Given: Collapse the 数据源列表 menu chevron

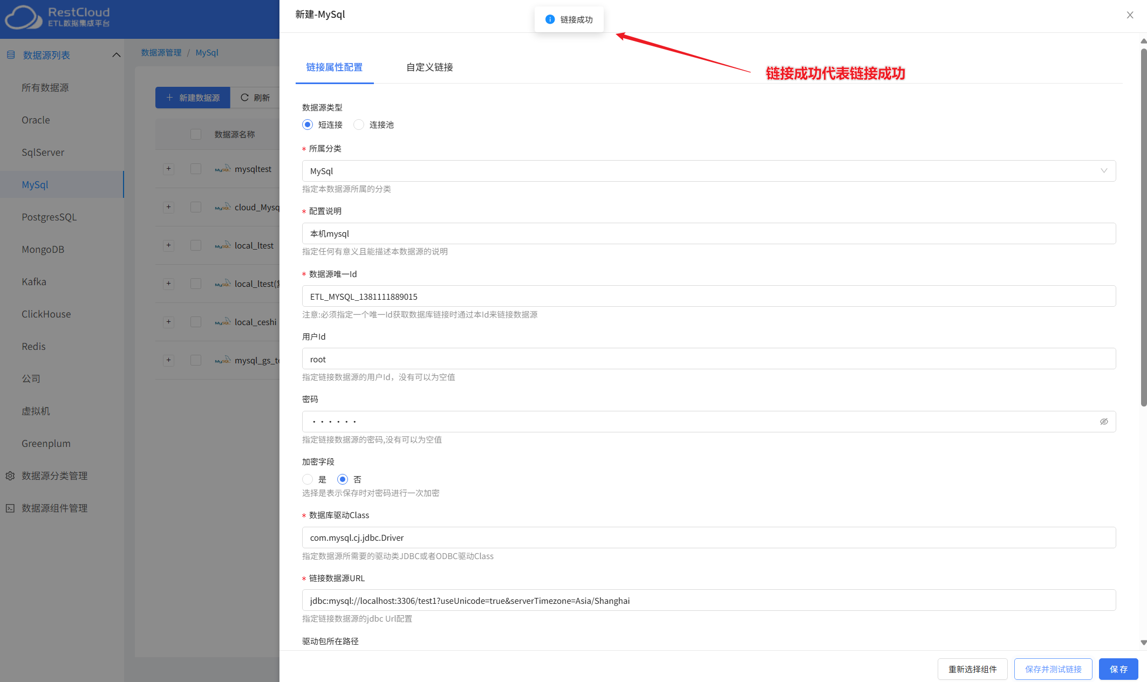Looking at the screenshot, I should (116, 55).
